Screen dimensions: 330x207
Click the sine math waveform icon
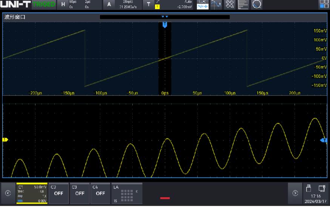point(216,5)
